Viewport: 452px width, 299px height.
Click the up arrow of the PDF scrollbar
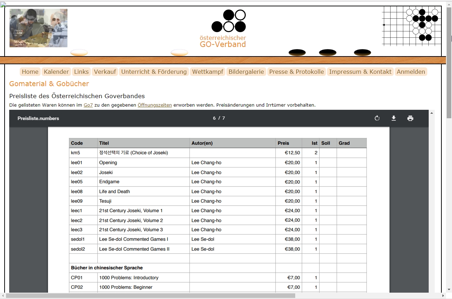point(432,113)
